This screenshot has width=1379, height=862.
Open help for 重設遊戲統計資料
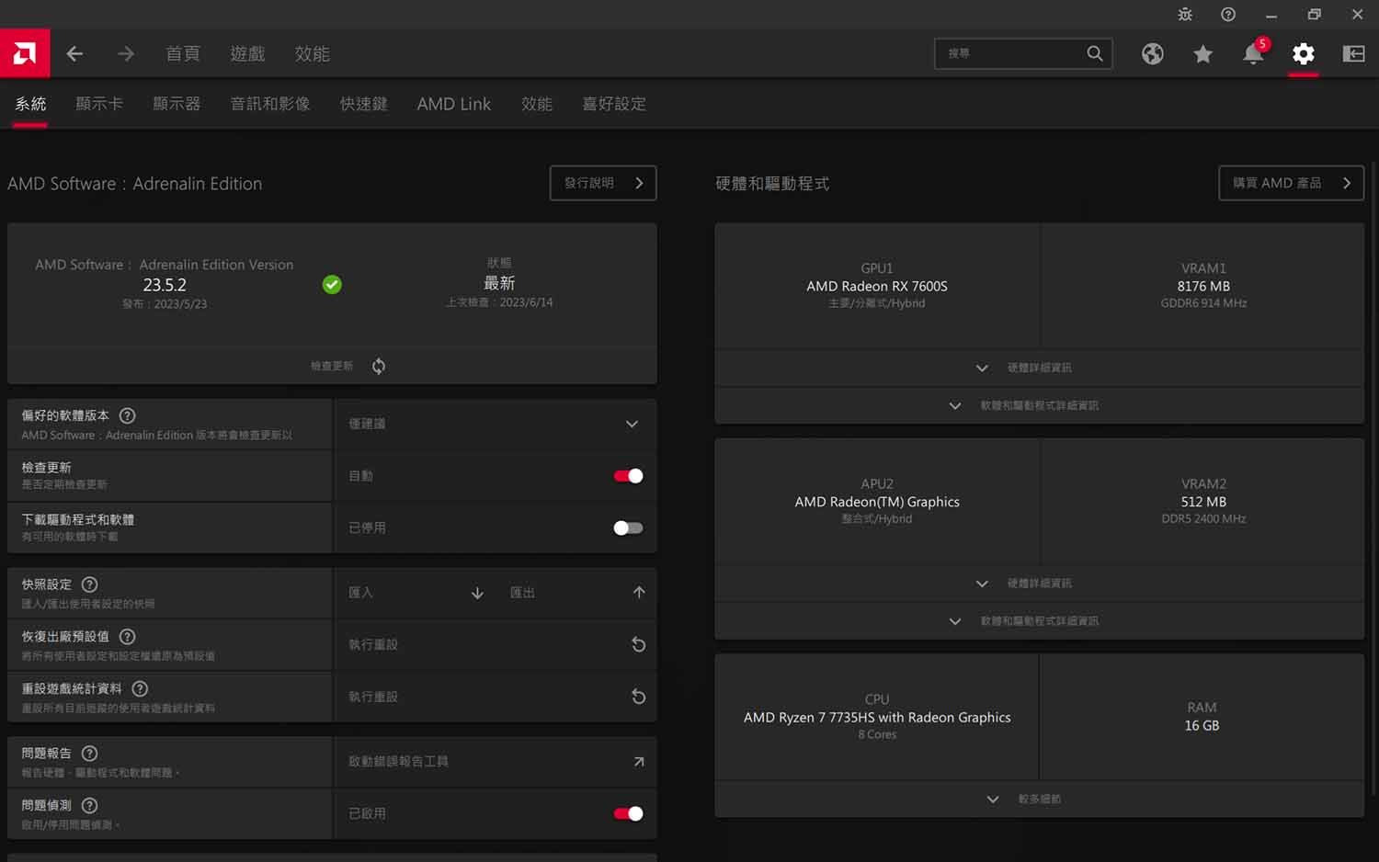(140, 688)
